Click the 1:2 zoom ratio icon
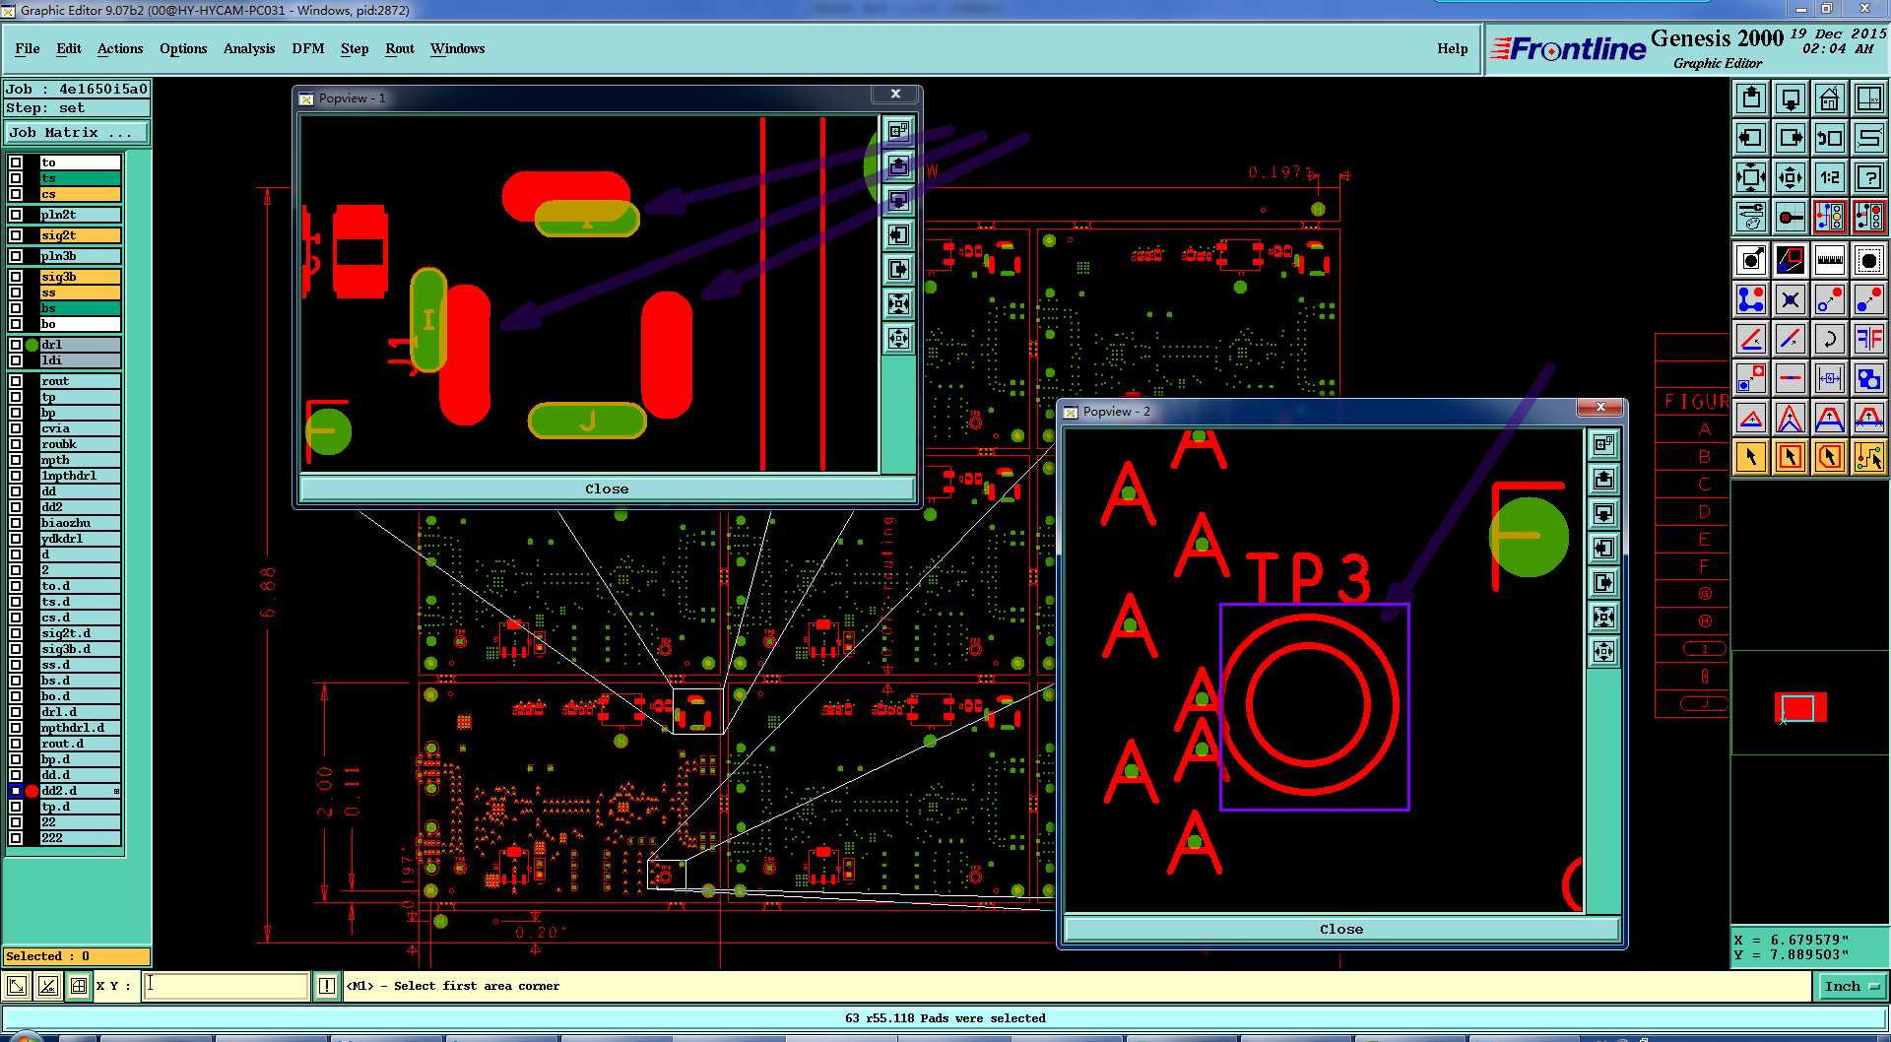Screen dimensions: 1891x1042 pos(1830,177)
